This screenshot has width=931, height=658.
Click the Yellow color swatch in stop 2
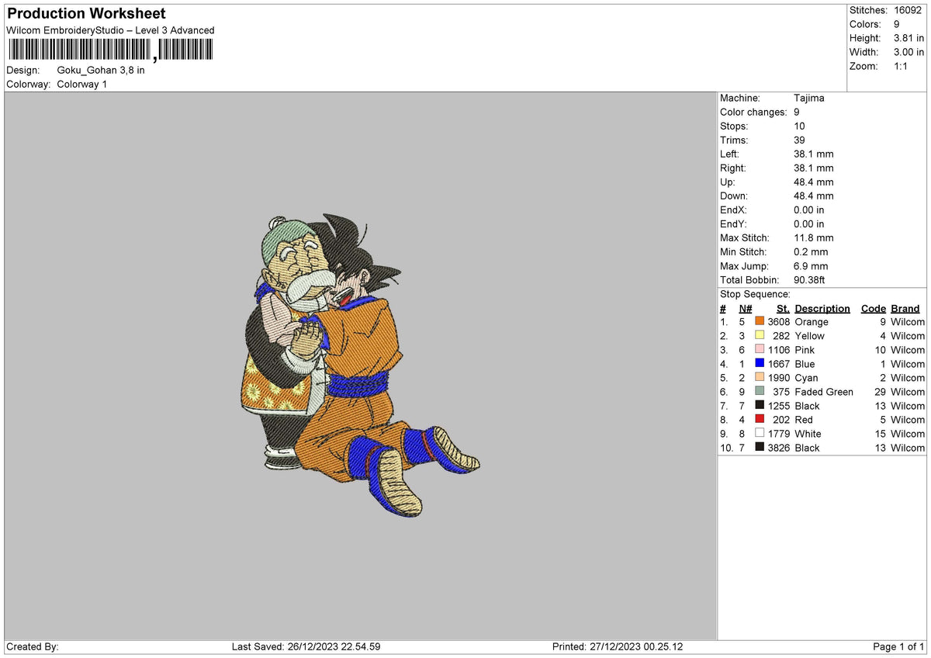[760, 335]
